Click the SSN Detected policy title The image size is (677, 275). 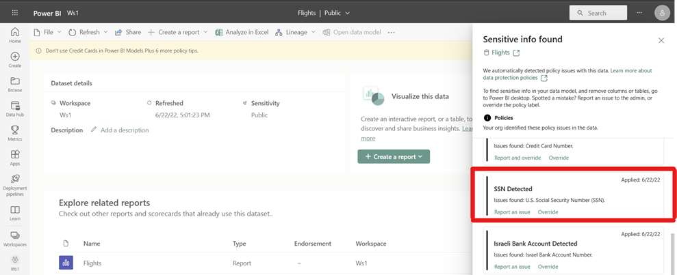click(x=513, y=189)
